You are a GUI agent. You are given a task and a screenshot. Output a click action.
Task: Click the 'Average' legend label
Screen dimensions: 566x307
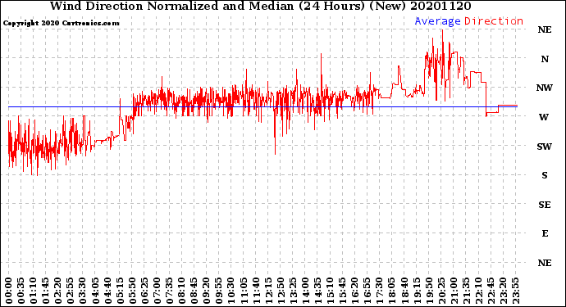[x=437, y=21]
